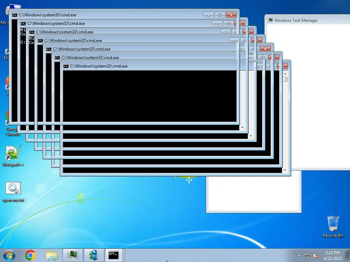Viewport: 350px width, 262px height.
Task: Select the Notepad++ desktop shortcut
Action: point(13,156)
